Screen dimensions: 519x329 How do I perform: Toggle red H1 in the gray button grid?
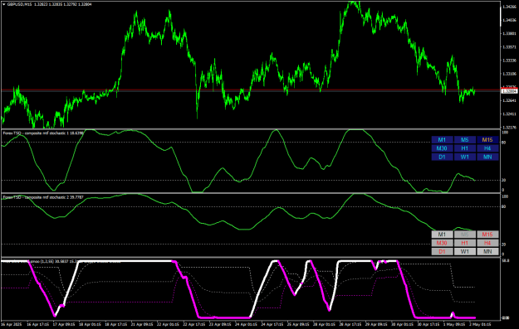pyautogui.click(x=465, y=243)
